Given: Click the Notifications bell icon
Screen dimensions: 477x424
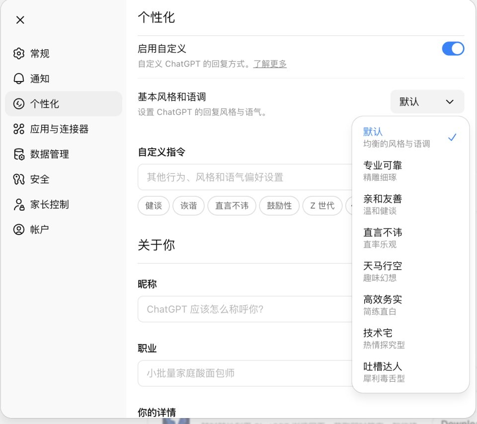Looking at the screenshot, I should coord(19,79).
